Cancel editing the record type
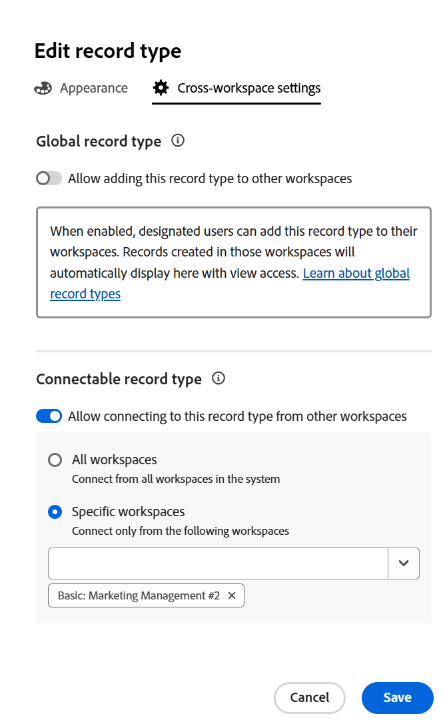The image size is (443, 728). pos(309,697)
